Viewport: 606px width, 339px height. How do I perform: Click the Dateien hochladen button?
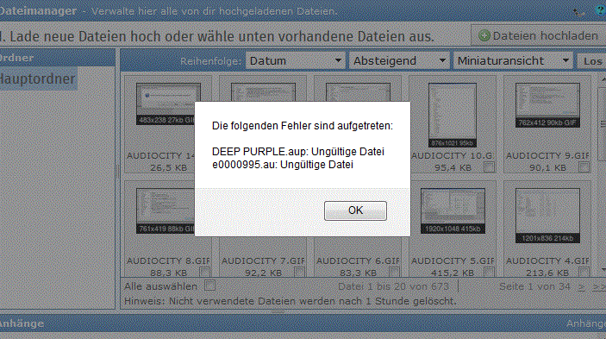click(x=539, y=36)
